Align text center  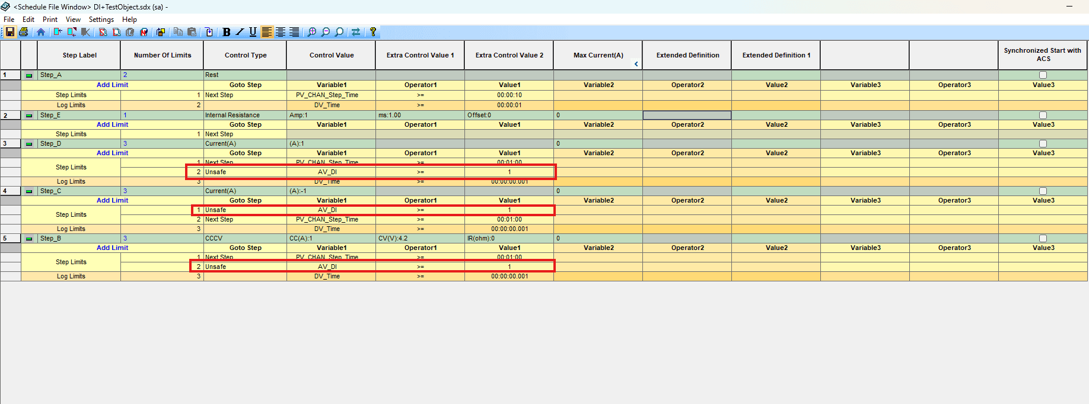pos(280,32)
